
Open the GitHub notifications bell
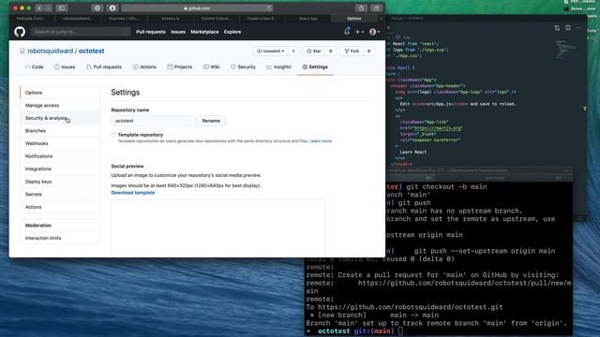pyautogui.click(x=347, y=32)
